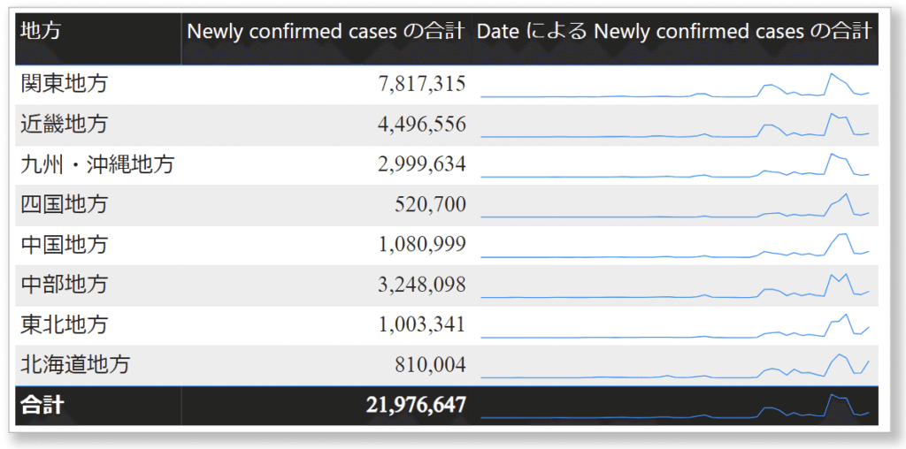Click the 東北地方 region cell
This screenshot has width=906, height=449.
[x=64, y=324]
